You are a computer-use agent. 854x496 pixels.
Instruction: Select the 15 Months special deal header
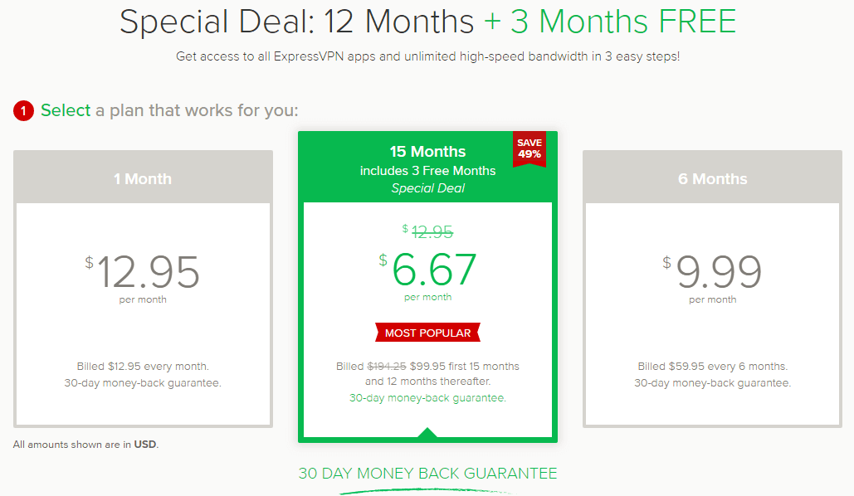pyautogui.click(x=427, y=168)
